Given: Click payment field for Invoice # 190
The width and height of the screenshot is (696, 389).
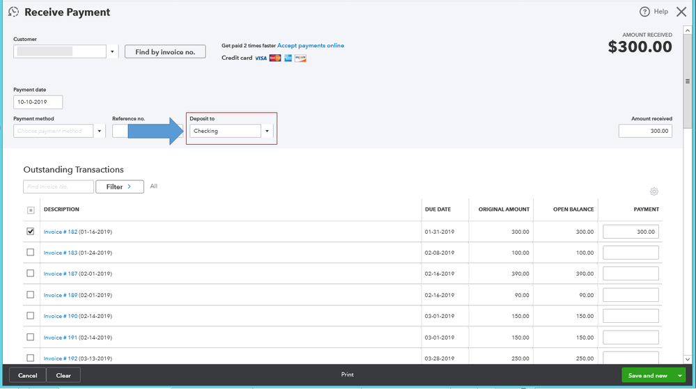Looking at the screenshot, I should 631,316.
